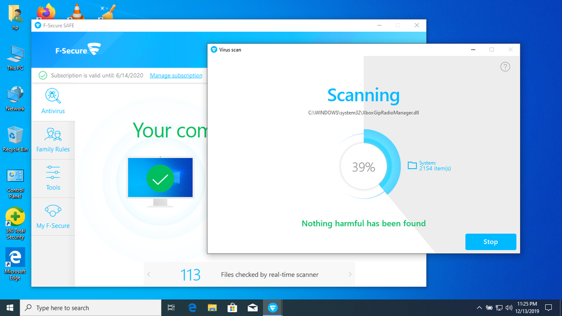The width and height of the screenshot is (562, 316).
Task: Open Task View from taskbar
Action: click(x=171, y=308)
